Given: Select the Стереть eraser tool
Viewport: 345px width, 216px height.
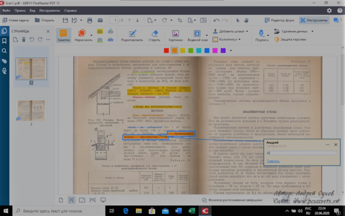Looking at the screenshot, I should pos(154,35).
